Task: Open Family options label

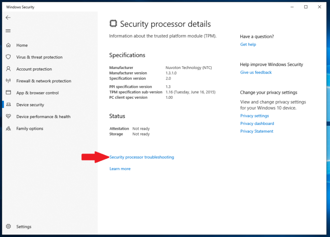Action: (30, 129)
